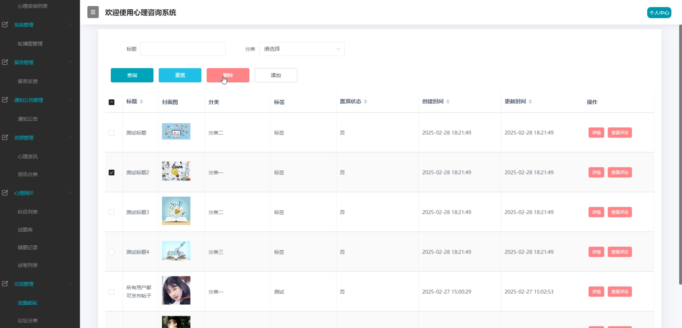Image resolution: width=682 pixels, height=328 pixels.
Task: Click 查看评论 for 测试标题2
Action: coord(620,173)
